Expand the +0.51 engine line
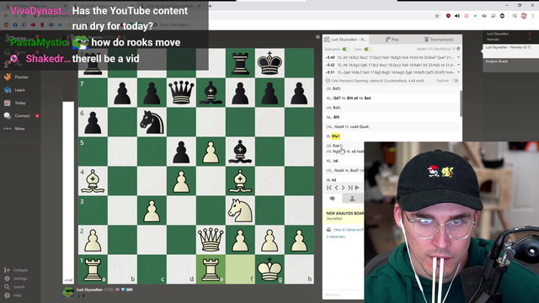 coord(458,72)
